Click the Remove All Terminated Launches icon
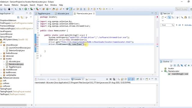Image resolution: width=192 pixels, height=108 pixels. pos(114,79)
